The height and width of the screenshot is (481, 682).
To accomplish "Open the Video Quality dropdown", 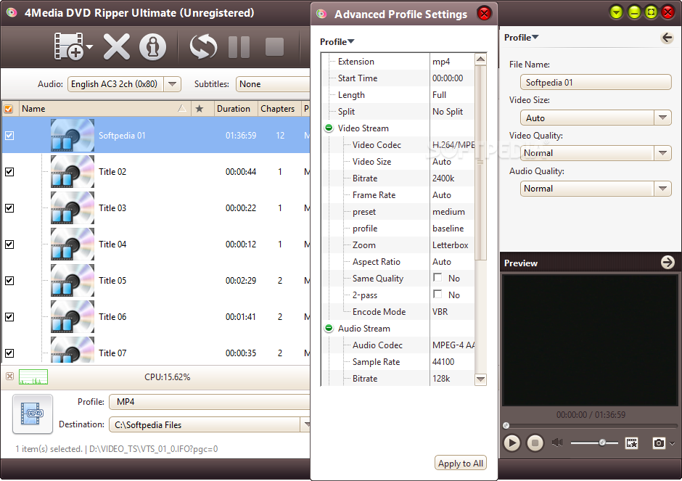I will [x=596, y=153].
